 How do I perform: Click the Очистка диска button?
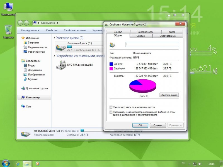click(169, 95)
